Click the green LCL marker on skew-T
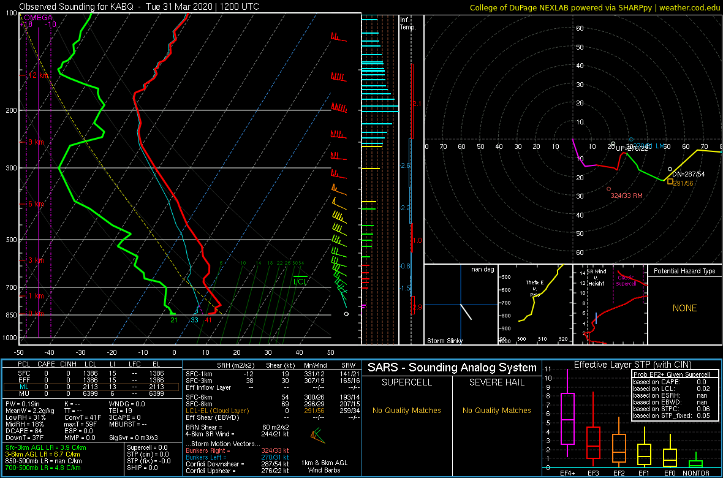The height and width of the screenshot is (478, 723). [x=300, y=280]
